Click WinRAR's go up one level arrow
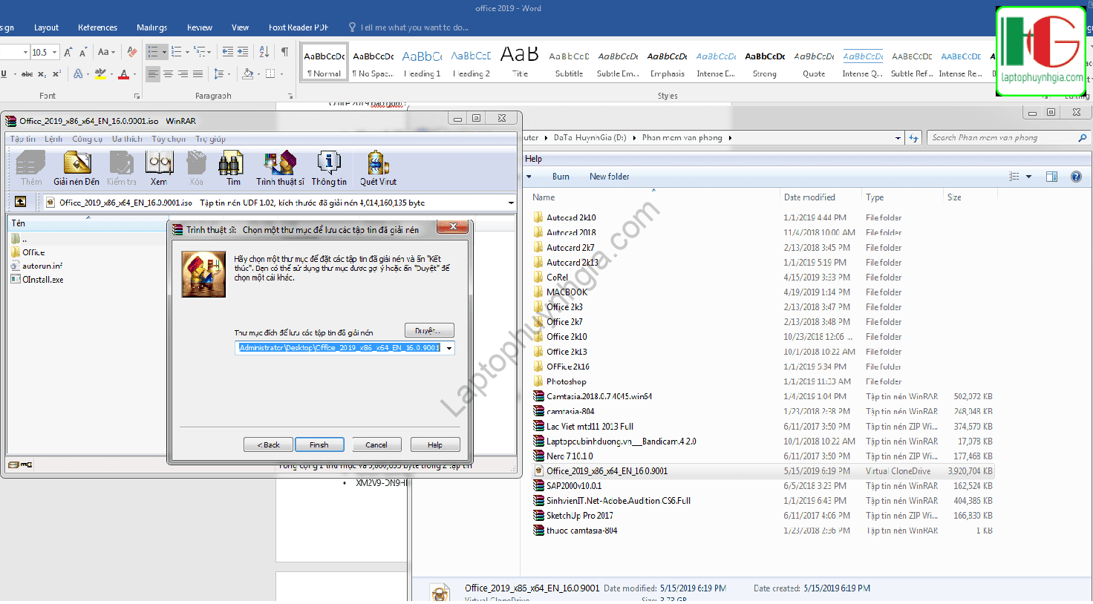This screenshot has width=1093, height=604. 20,202
